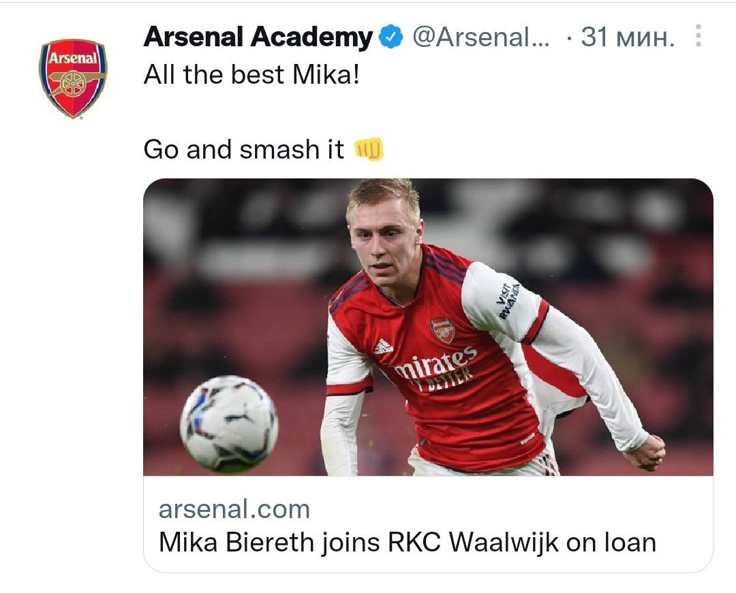Click the fist bump emoji
This screenshot has width=736, height=593.
[369, 149]
